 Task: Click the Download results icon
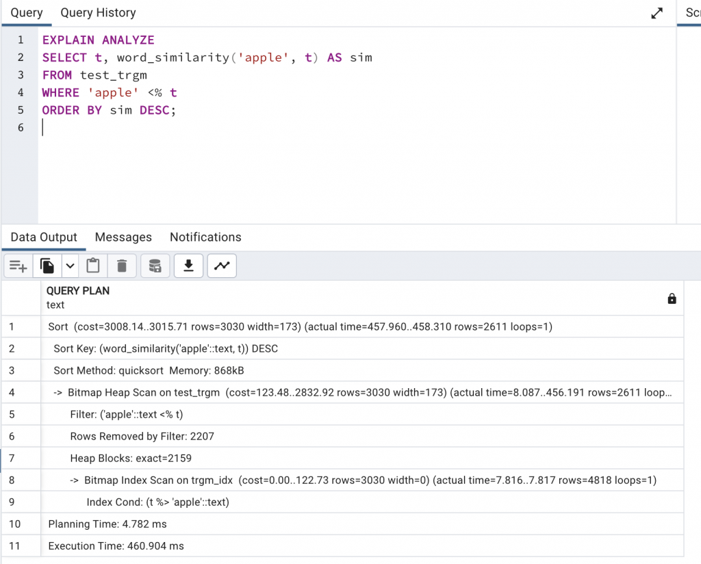[189, 266]
